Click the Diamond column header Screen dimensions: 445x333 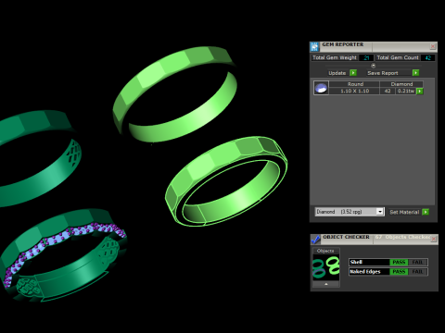[401, 84]
